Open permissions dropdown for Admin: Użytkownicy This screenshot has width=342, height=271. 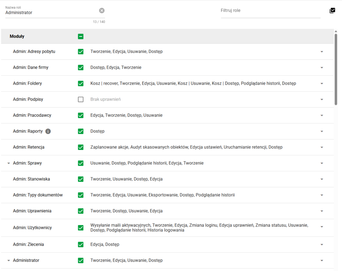pos(322,227)
